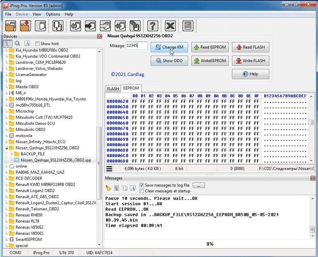
Task: Expand the Mitsubishi OBD2 folder
Action: point(6,130)
